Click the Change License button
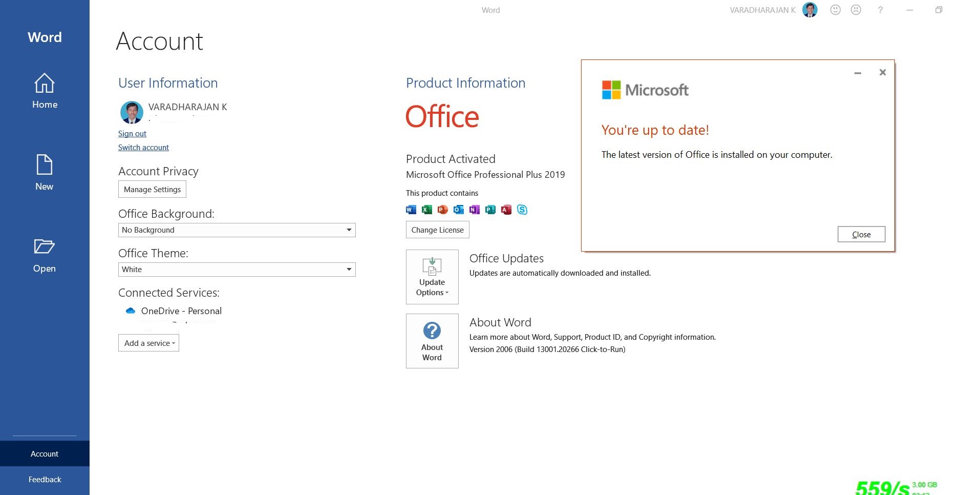Viewport: 964px width, 495px height. coord(438,230)
